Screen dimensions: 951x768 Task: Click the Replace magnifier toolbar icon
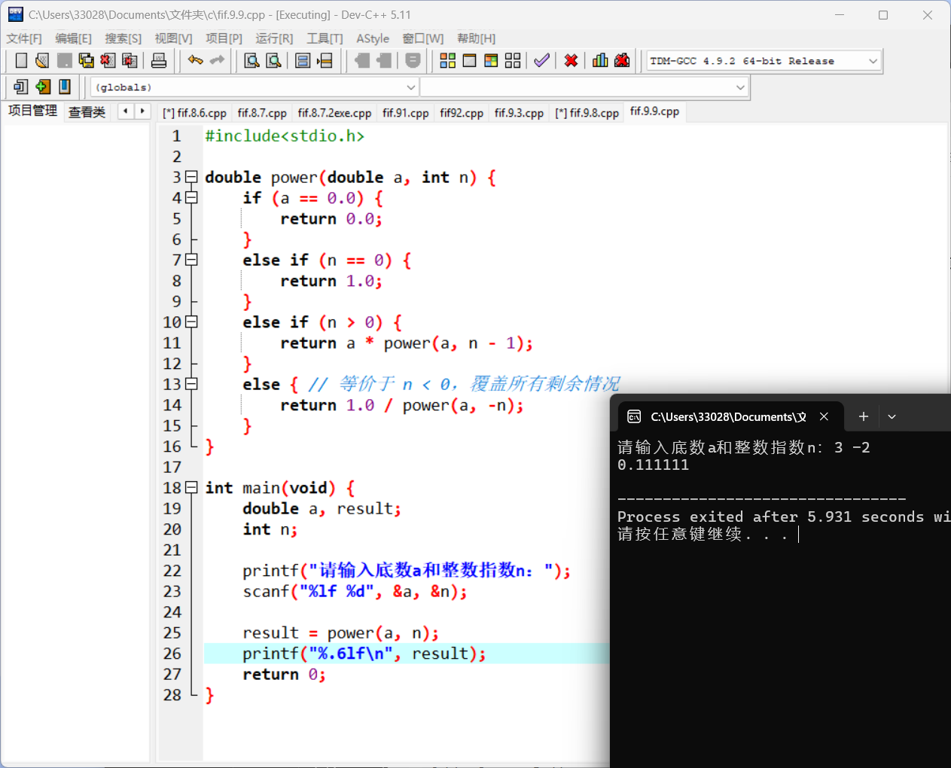(x=273, y=60)
